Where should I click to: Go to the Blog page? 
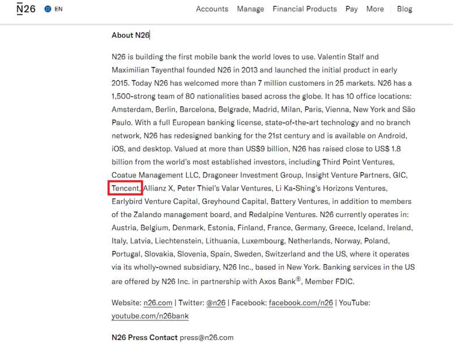tap(404, 9)
